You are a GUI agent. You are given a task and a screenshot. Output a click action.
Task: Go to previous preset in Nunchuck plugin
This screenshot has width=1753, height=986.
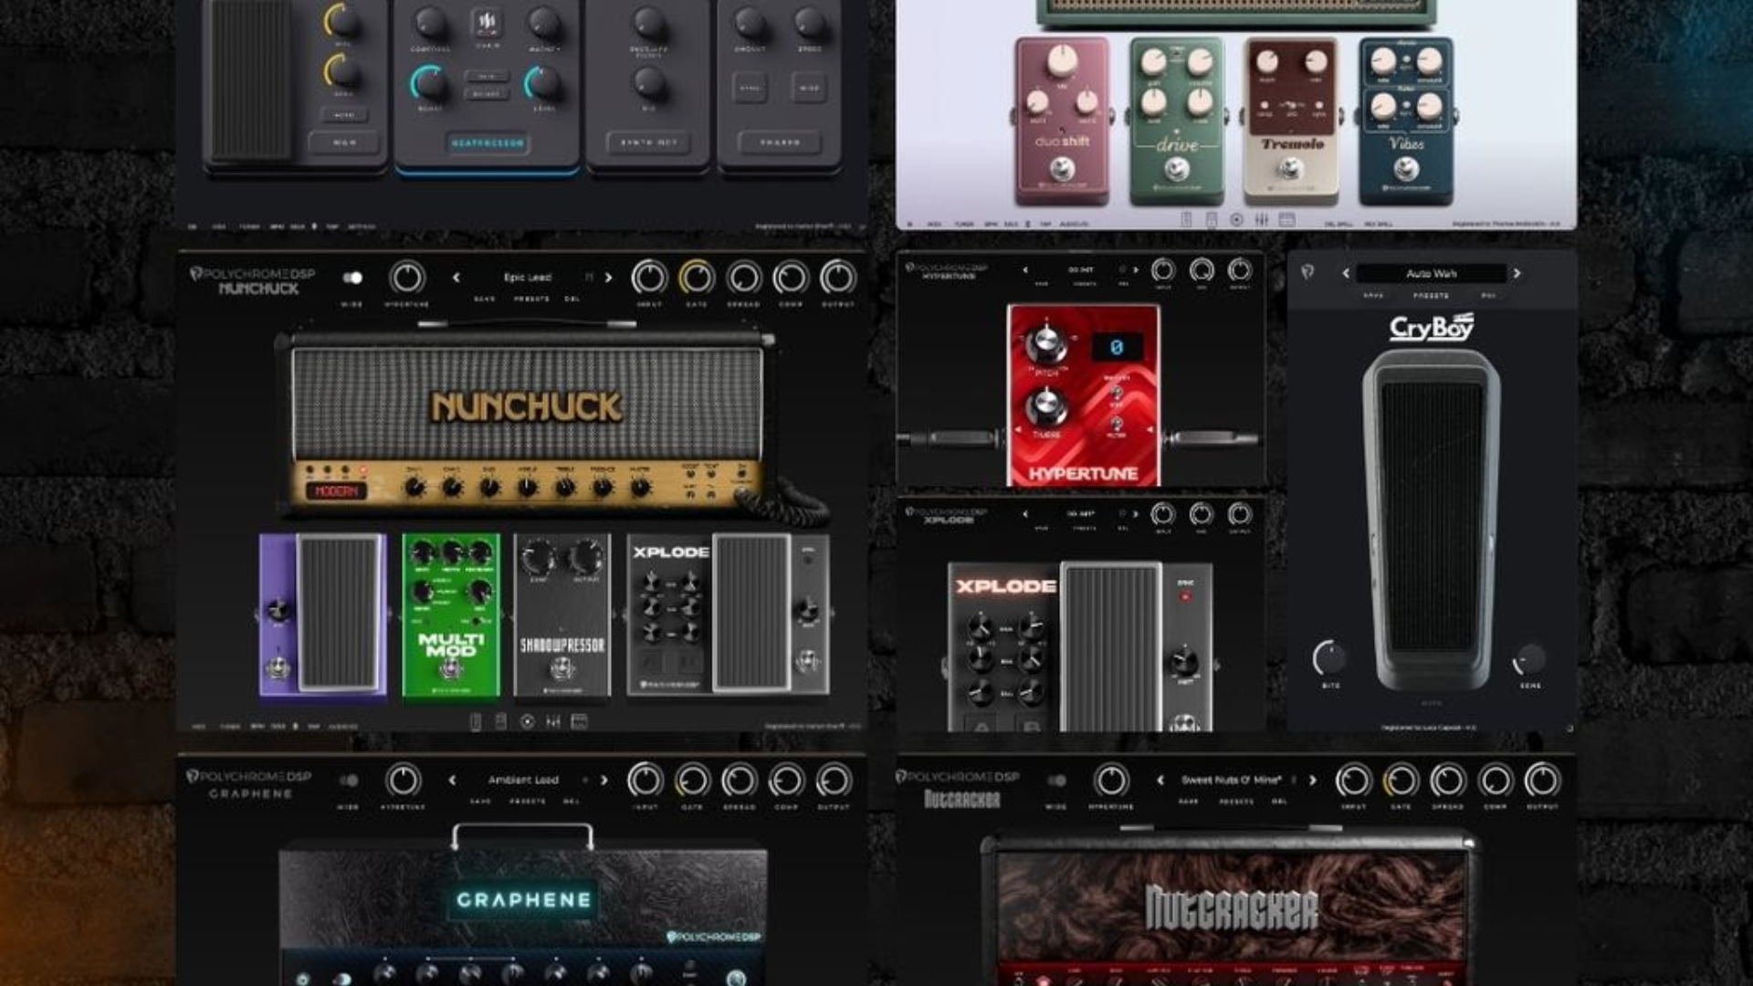(x=457, y=278)
